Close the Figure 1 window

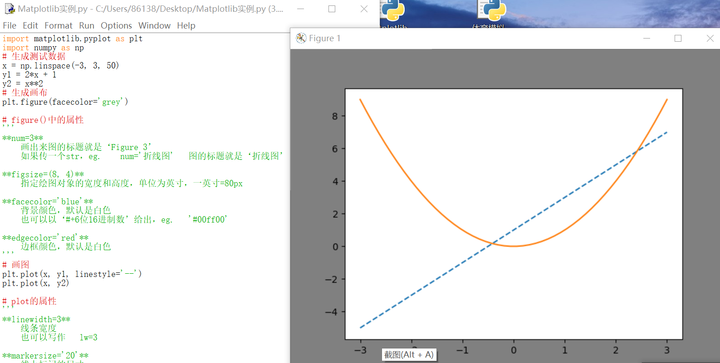[x=710, y=39]
